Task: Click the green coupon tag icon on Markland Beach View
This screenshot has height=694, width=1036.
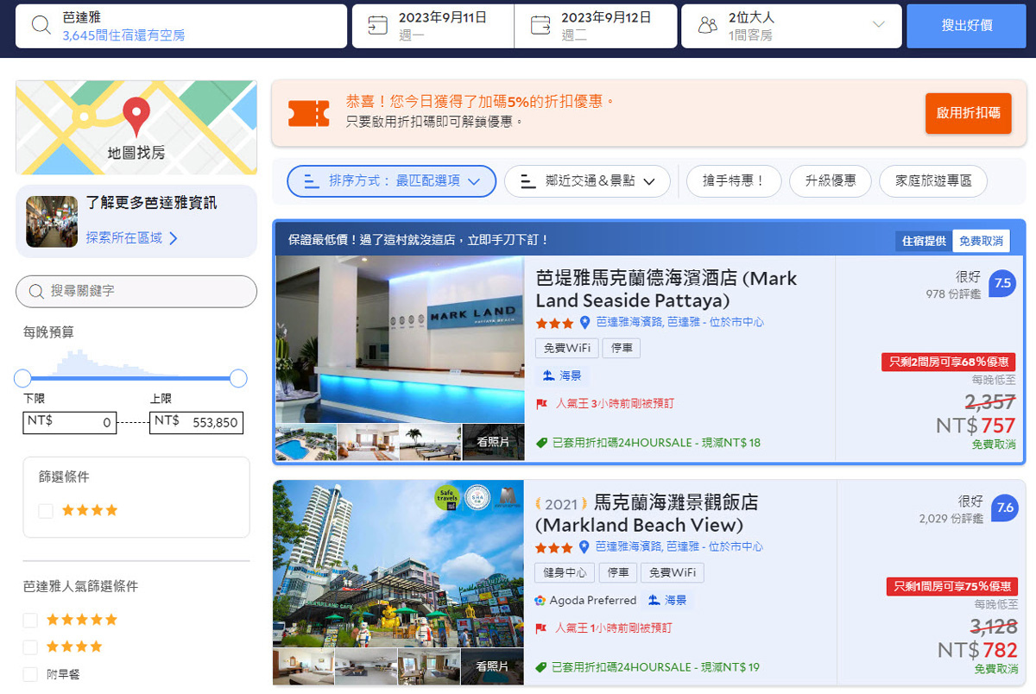Action: [x=541, y=667]
